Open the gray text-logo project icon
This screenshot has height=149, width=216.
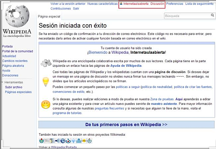tap(47, 141)
